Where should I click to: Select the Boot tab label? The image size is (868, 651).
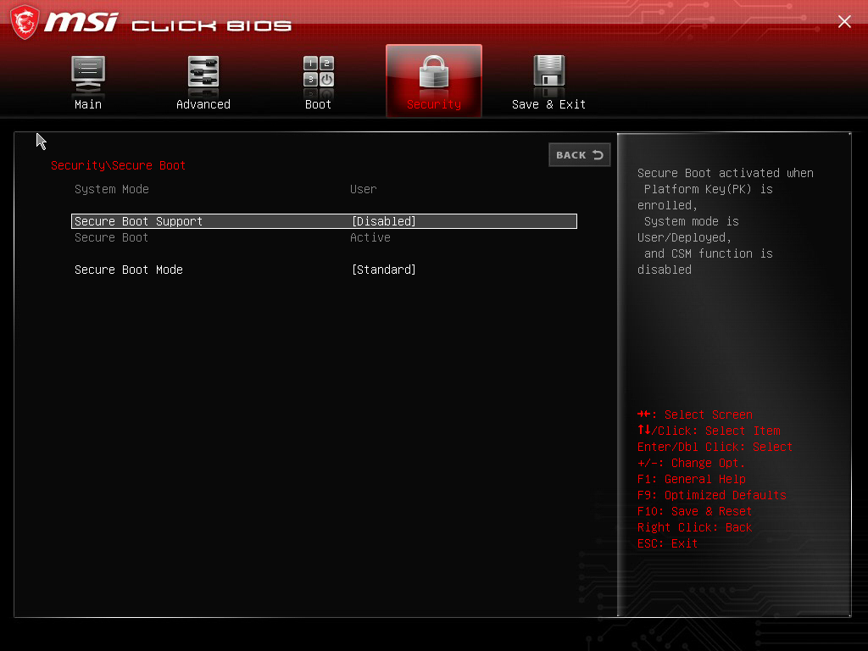click(319, 104)
